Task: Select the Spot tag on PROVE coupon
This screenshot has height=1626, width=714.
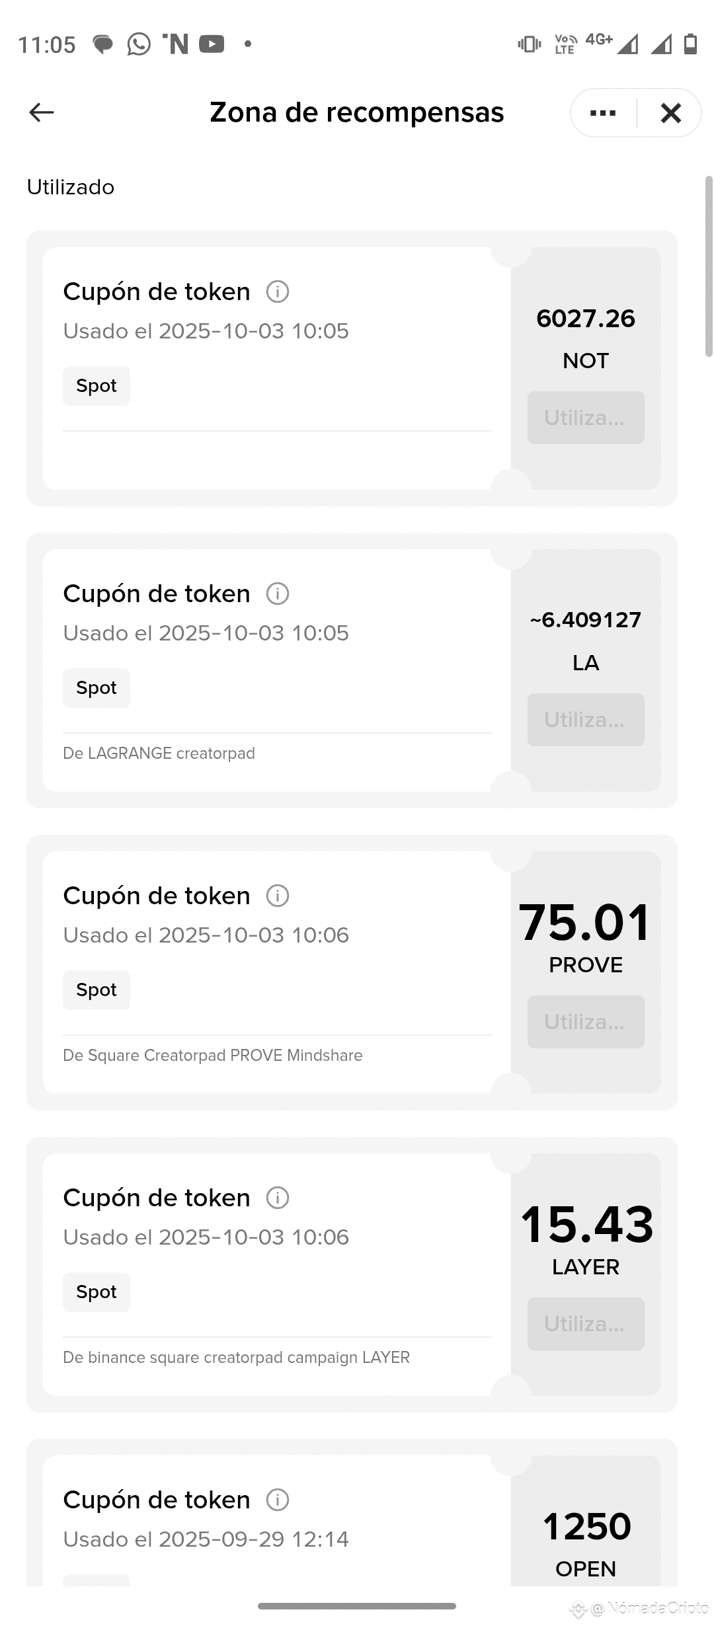Action: [97, 990]
